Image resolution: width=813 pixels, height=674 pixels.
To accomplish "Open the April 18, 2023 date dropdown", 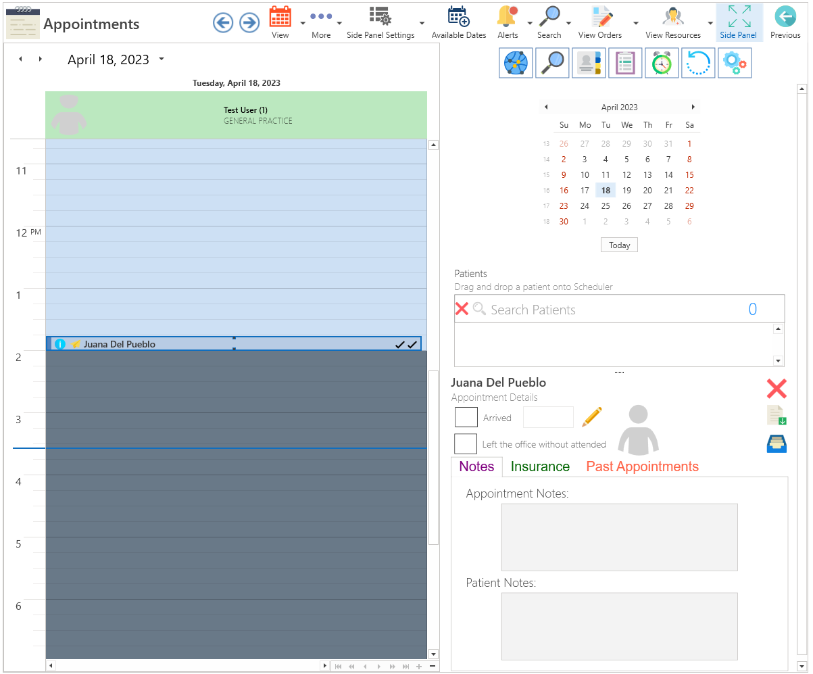I will coord(161,59).
